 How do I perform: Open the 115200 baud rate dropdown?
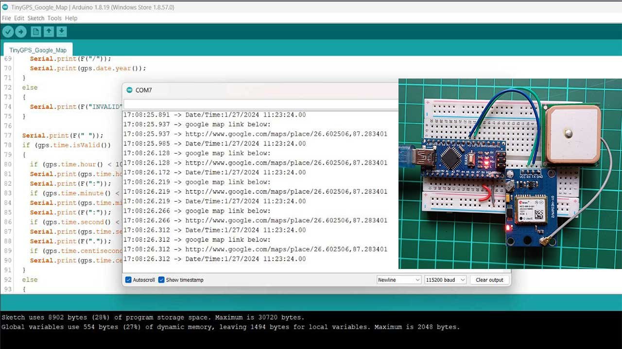(445, 280)
